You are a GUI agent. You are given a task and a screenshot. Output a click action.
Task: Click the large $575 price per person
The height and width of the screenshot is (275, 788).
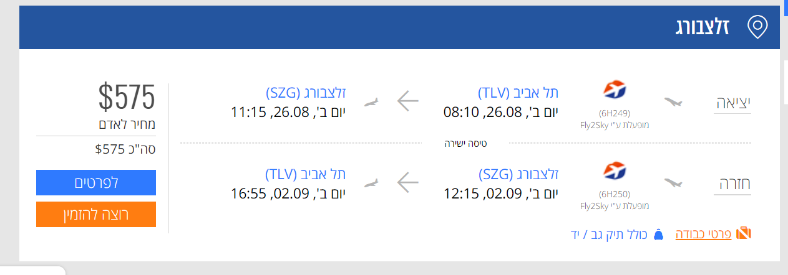tap(126, 96)
